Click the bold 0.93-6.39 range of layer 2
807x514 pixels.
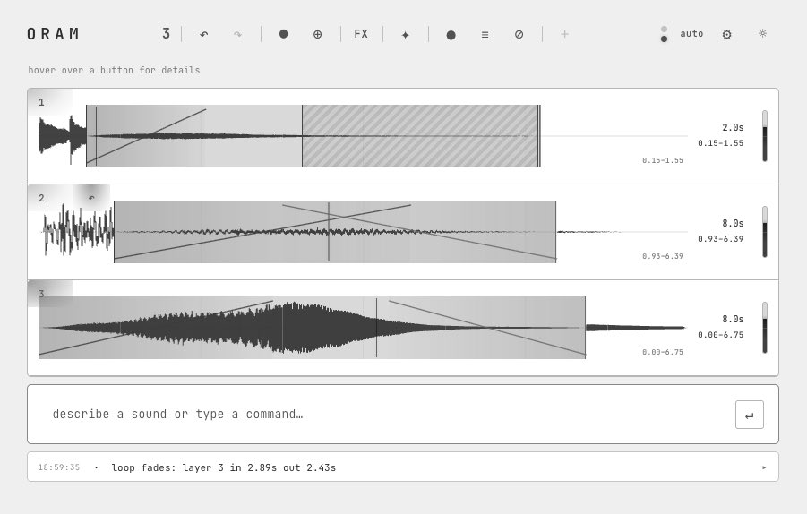[x=720, y=239]
